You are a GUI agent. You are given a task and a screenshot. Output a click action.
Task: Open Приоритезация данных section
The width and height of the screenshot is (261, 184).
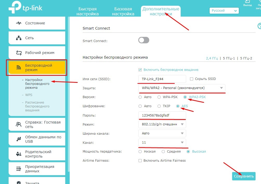(x=37, y=169)
